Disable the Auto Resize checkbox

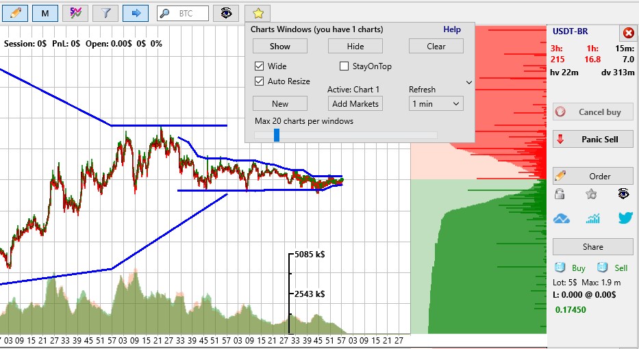pyautogui.click(x=260, y=81)
